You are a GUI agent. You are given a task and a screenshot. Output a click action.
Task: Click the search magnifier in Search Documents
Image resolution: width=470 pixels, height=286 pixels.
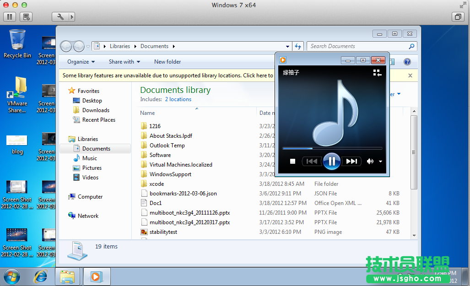[x=411, y=46]
